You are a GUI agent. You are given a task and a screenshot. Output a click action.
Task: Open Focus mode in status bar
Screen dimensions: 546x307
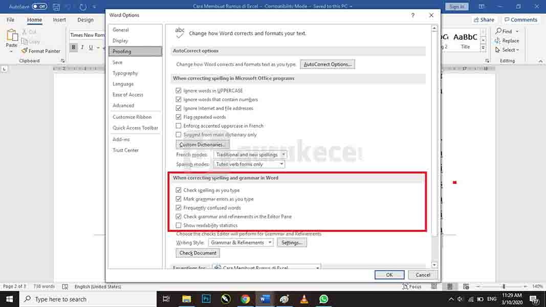pyautogui.click(x=412, y=287)
